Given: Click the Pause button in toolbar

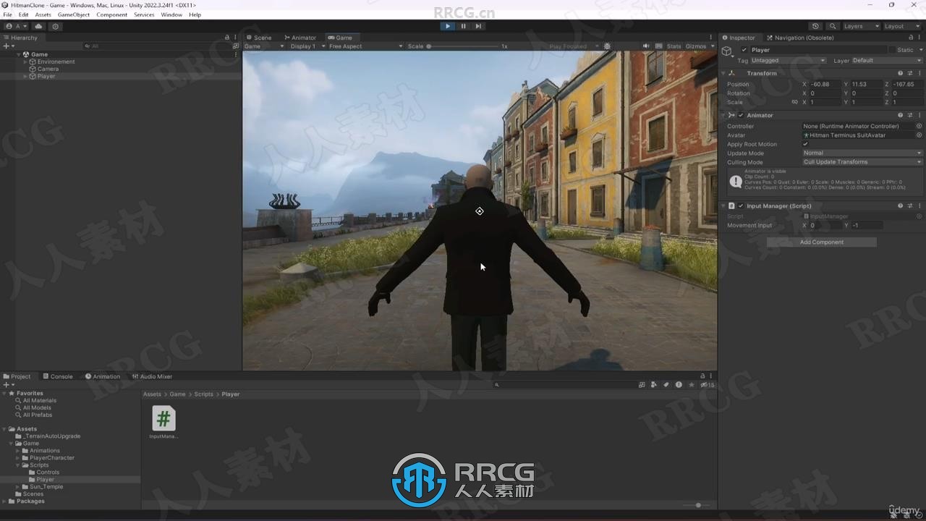Looking at the screenshot, I should coord(463,26).
